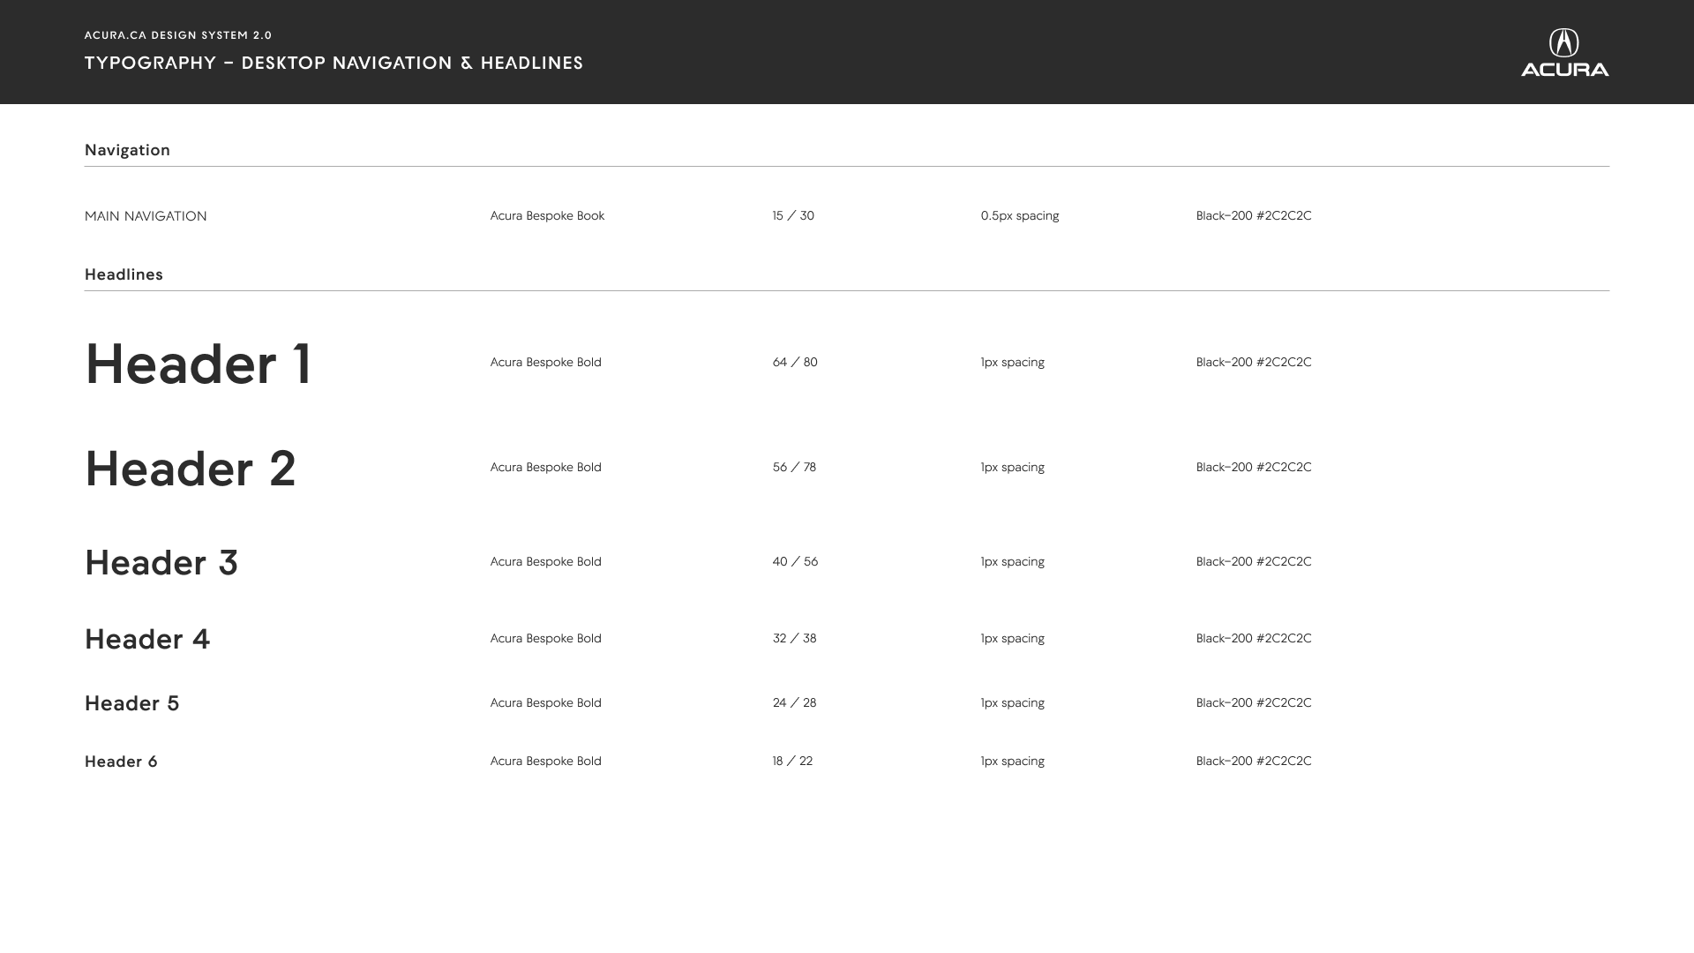The width and height of the screenshot is (1694, 953).
Task: Click the Header 3 sample text
Action: click(161, 563)
